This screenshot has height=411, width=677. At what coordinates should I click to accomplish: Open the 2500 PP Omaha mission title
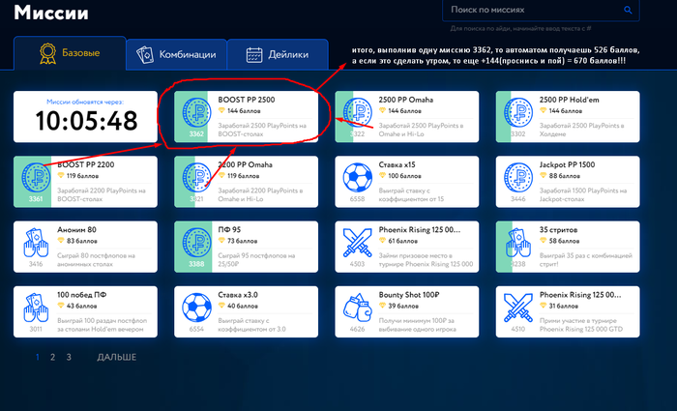pos(406,100)
